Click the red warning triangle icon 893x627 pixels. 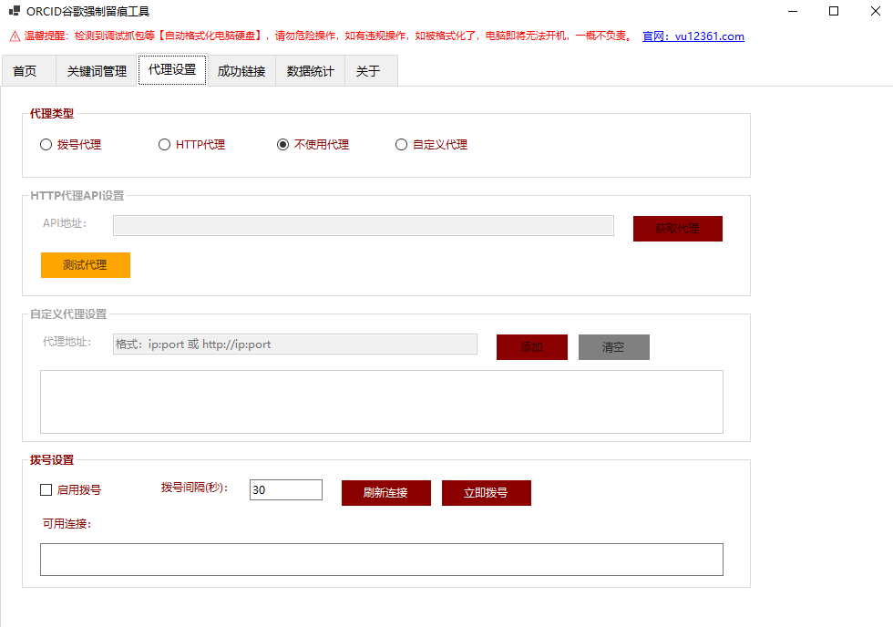tap(15, 36)
